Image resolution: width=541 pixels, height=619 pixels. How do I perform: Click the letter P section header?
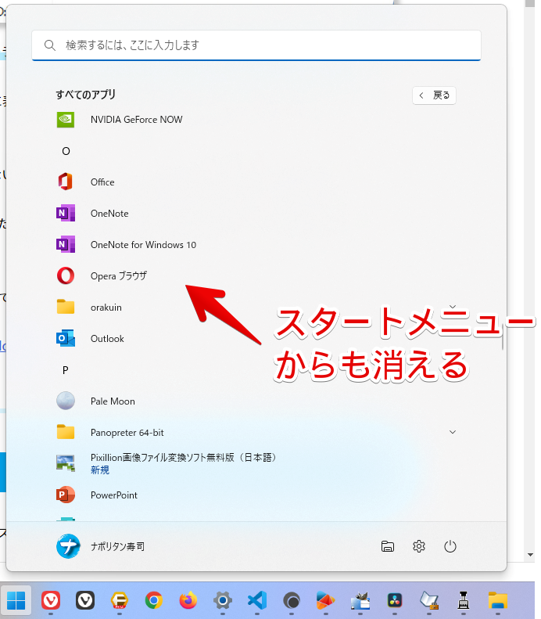click(66, 370)
